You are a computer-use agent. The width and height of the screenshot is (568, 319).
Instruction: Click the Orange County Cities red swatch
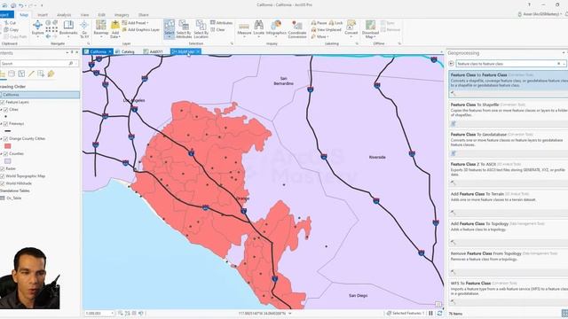tap(8, 146)
